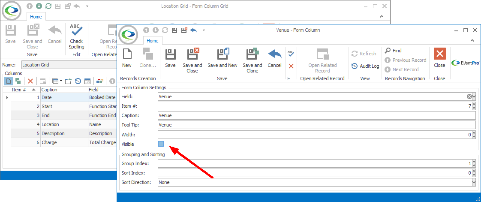Select the Start caption row
The image size is (481, 202).
tap(64, 106)
